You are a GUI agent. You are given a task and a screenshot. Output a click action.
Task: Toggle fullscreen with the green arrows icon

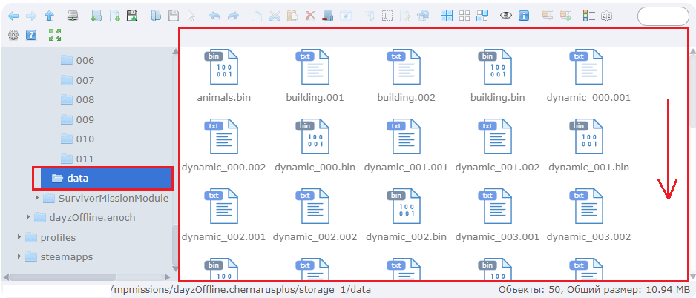tap(55, 35)
